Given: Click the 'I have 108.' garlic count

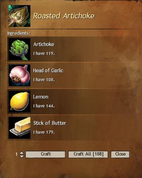Looking at the screenshot, I should 44,80.
